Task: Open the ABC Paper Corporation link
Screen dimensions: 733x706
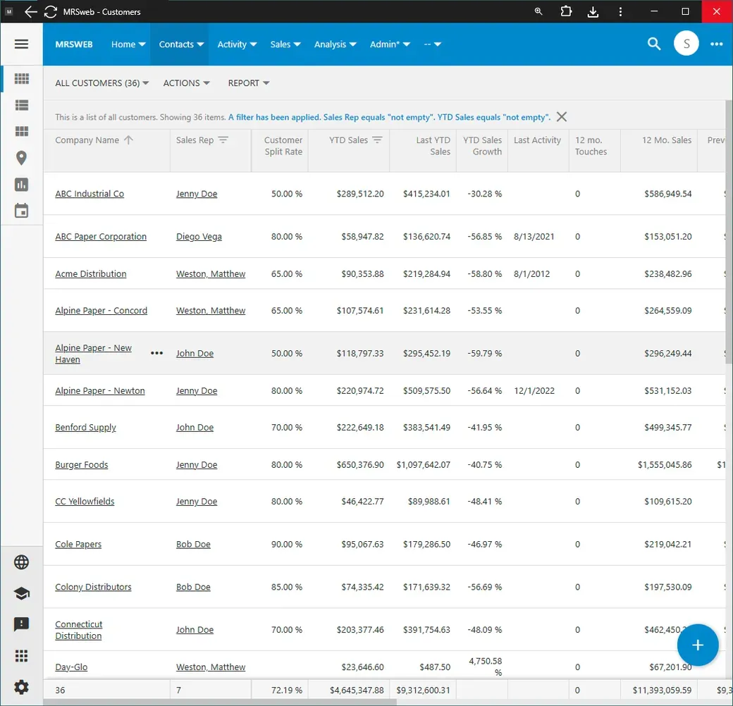Action: coord(101,237)
